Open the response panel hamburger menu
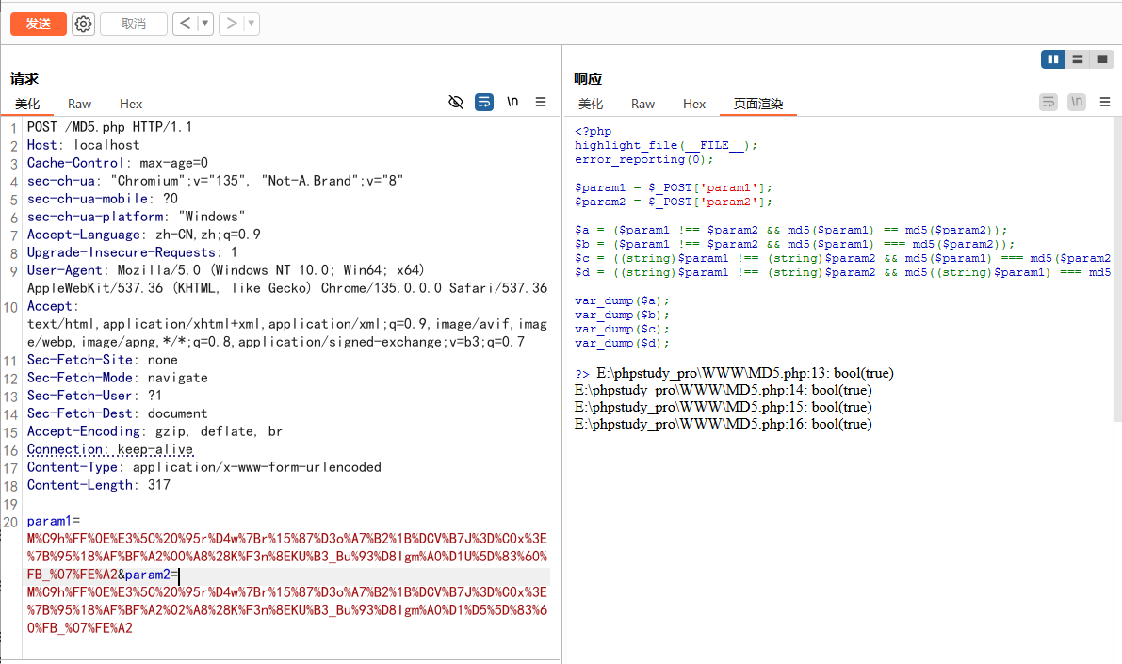The height and width of the screenshot is (664, 1122). [x=1105, y=102]
